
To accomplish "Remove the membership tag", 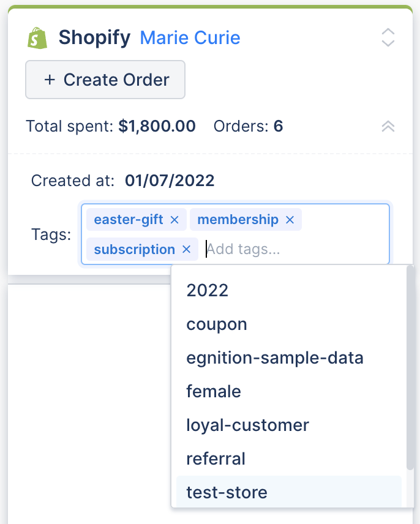I will tap(290, 220).
